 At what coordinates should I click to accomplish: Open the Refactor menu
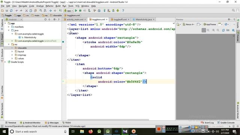pos(49,6)
